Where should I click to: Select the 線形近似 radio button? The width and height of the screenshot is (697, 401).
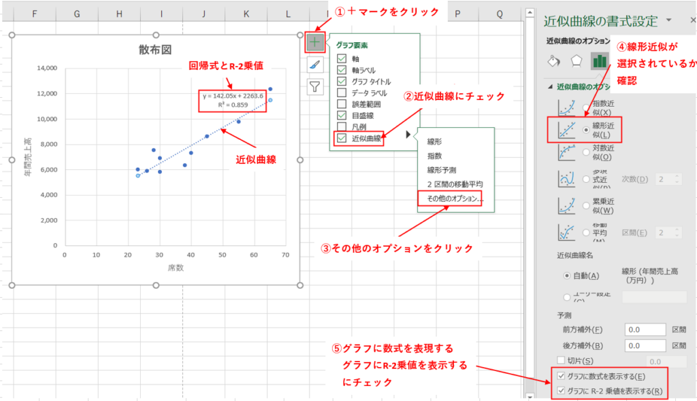click(x=586, y=129)
